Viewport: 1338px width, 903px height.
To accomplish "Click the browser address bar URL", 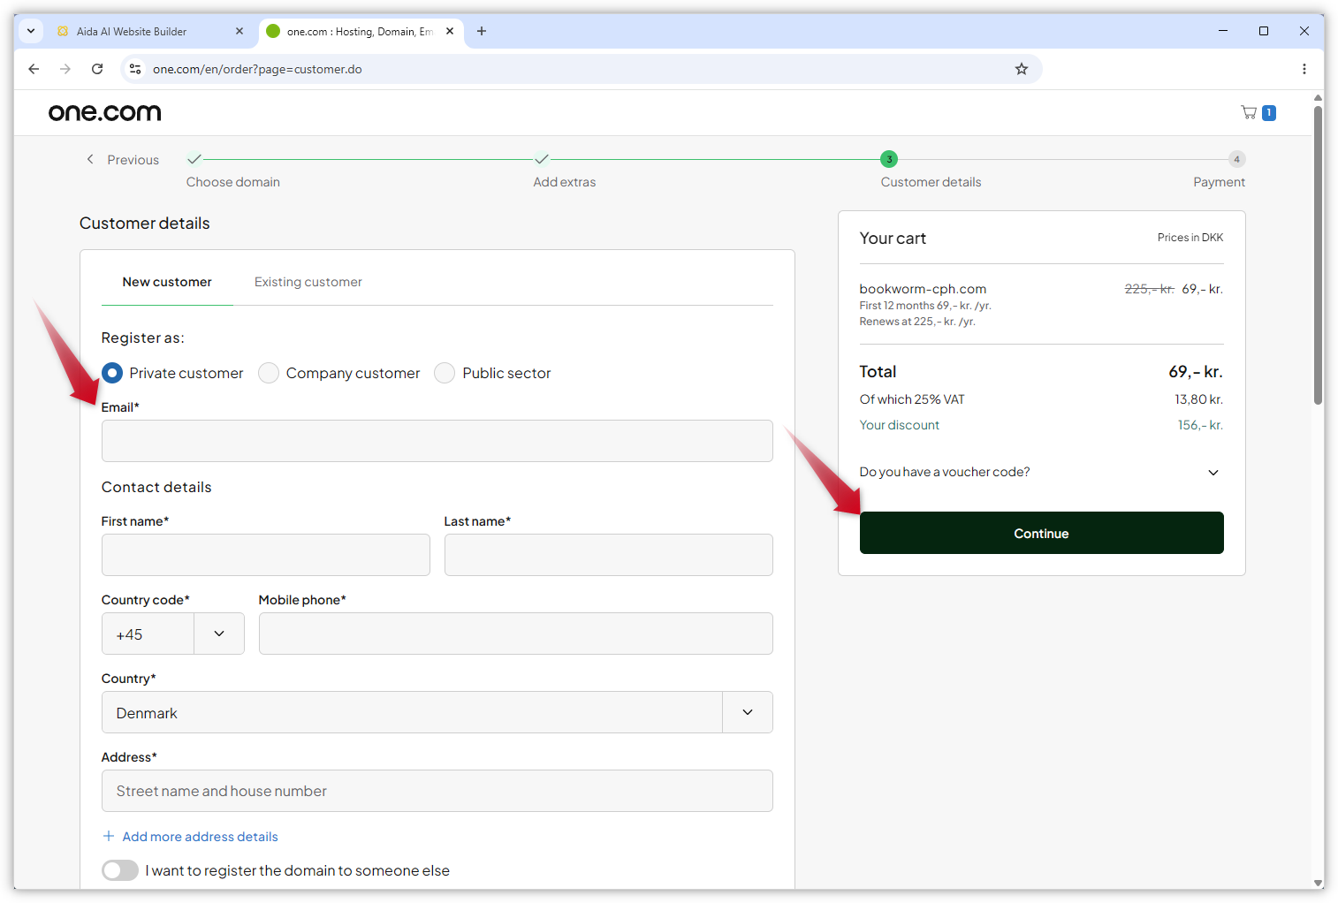I will point(257,69).
